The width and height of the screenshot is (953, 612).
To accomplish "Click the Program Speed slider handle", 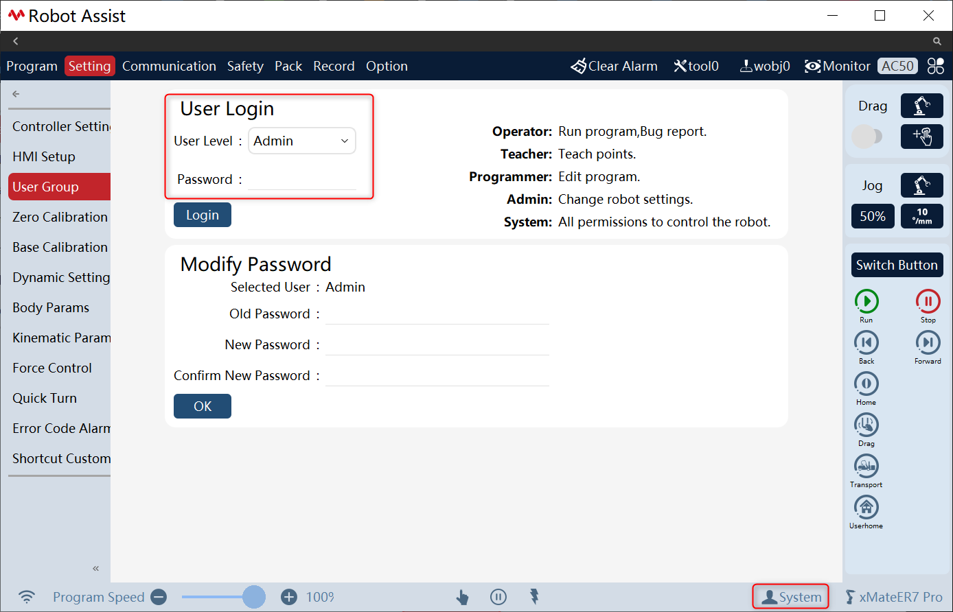I will click(254, 597).
